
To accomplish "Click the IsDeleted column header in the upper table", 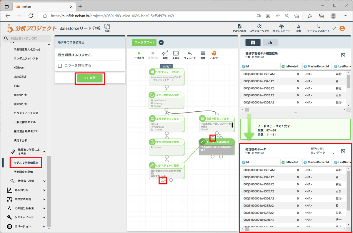I will click(x=291, y=66).
